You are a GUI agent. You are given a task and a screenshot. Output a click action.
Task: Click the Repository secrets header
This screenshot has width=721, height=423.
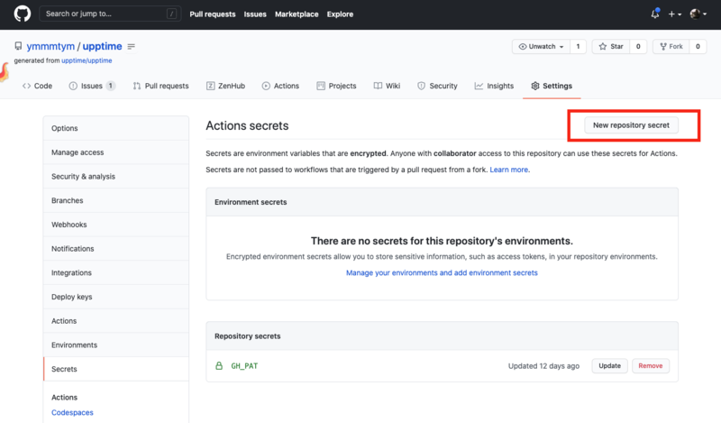[247, 336]
